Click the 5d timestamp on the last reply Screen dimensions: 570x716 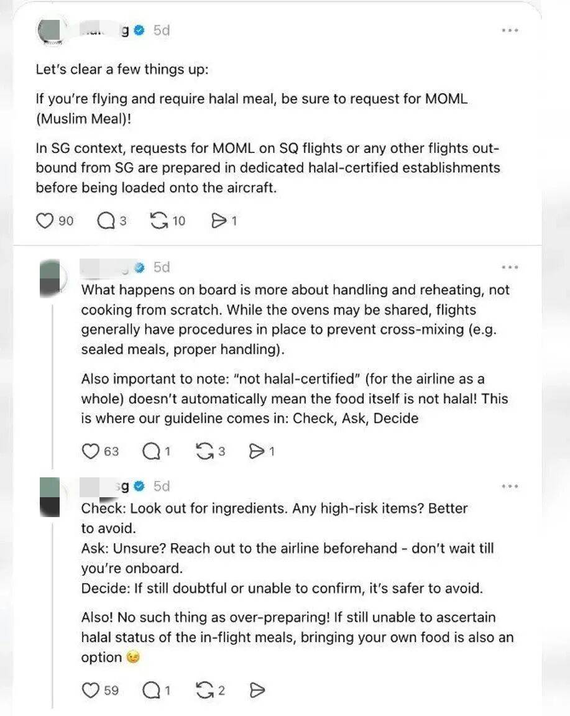tap(162, 486)
